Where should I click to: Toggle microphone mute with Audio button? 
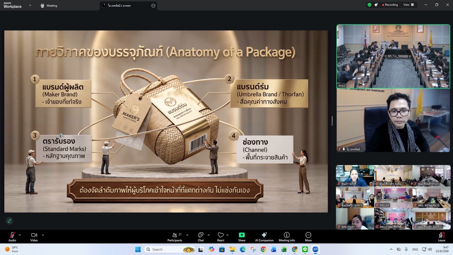point(12,237)
